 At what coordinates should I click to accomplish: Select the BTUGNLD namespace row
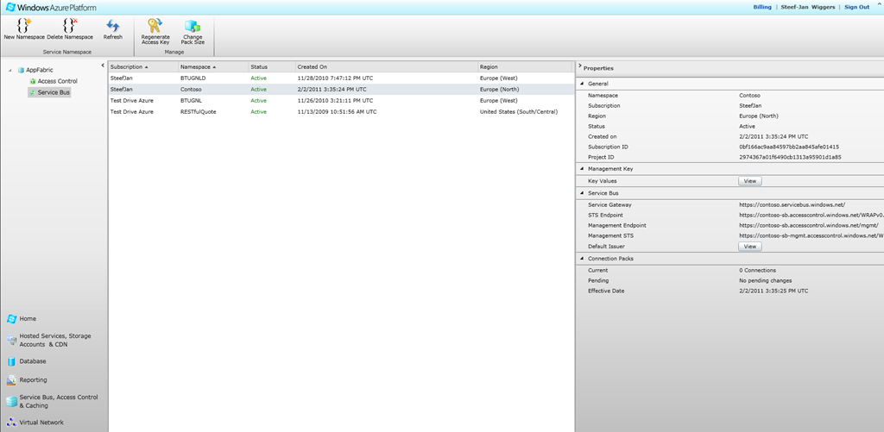[340, 78]
